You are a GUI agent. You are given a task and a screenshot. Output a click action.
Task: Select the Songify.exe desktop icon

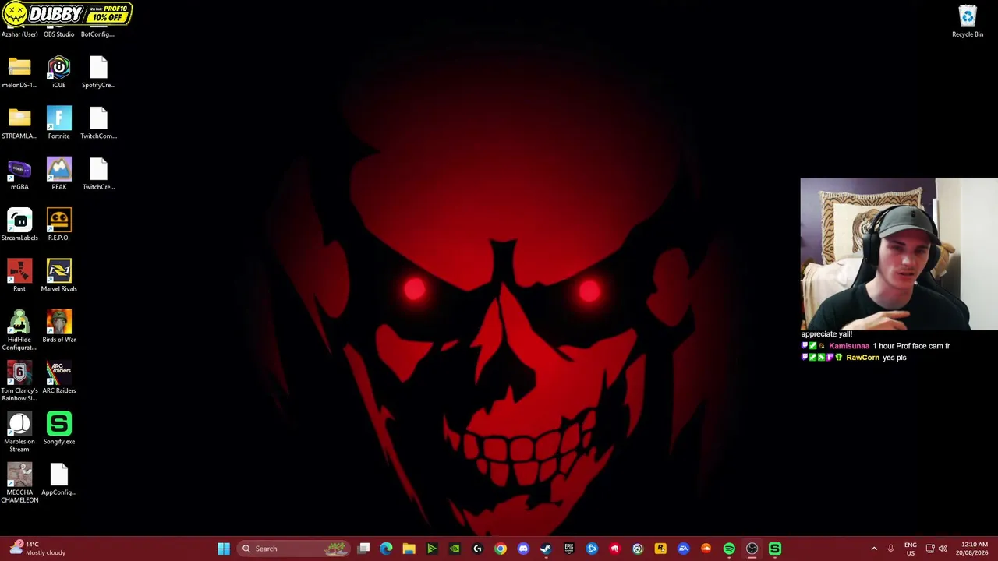coord(58,428)
